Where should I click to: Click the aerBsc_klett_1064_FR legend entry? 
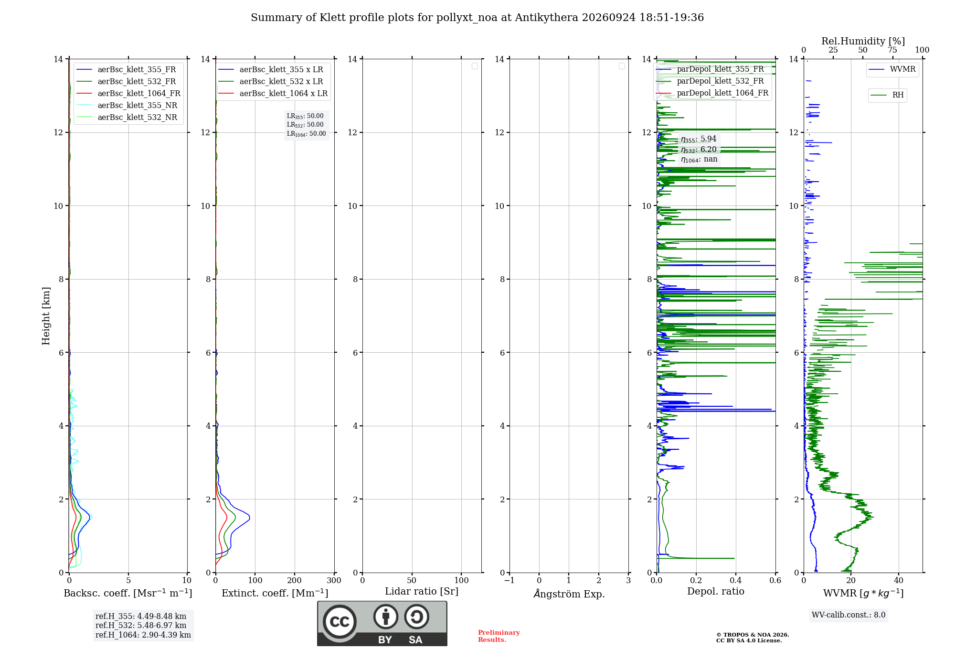click(x=129, y=93)
